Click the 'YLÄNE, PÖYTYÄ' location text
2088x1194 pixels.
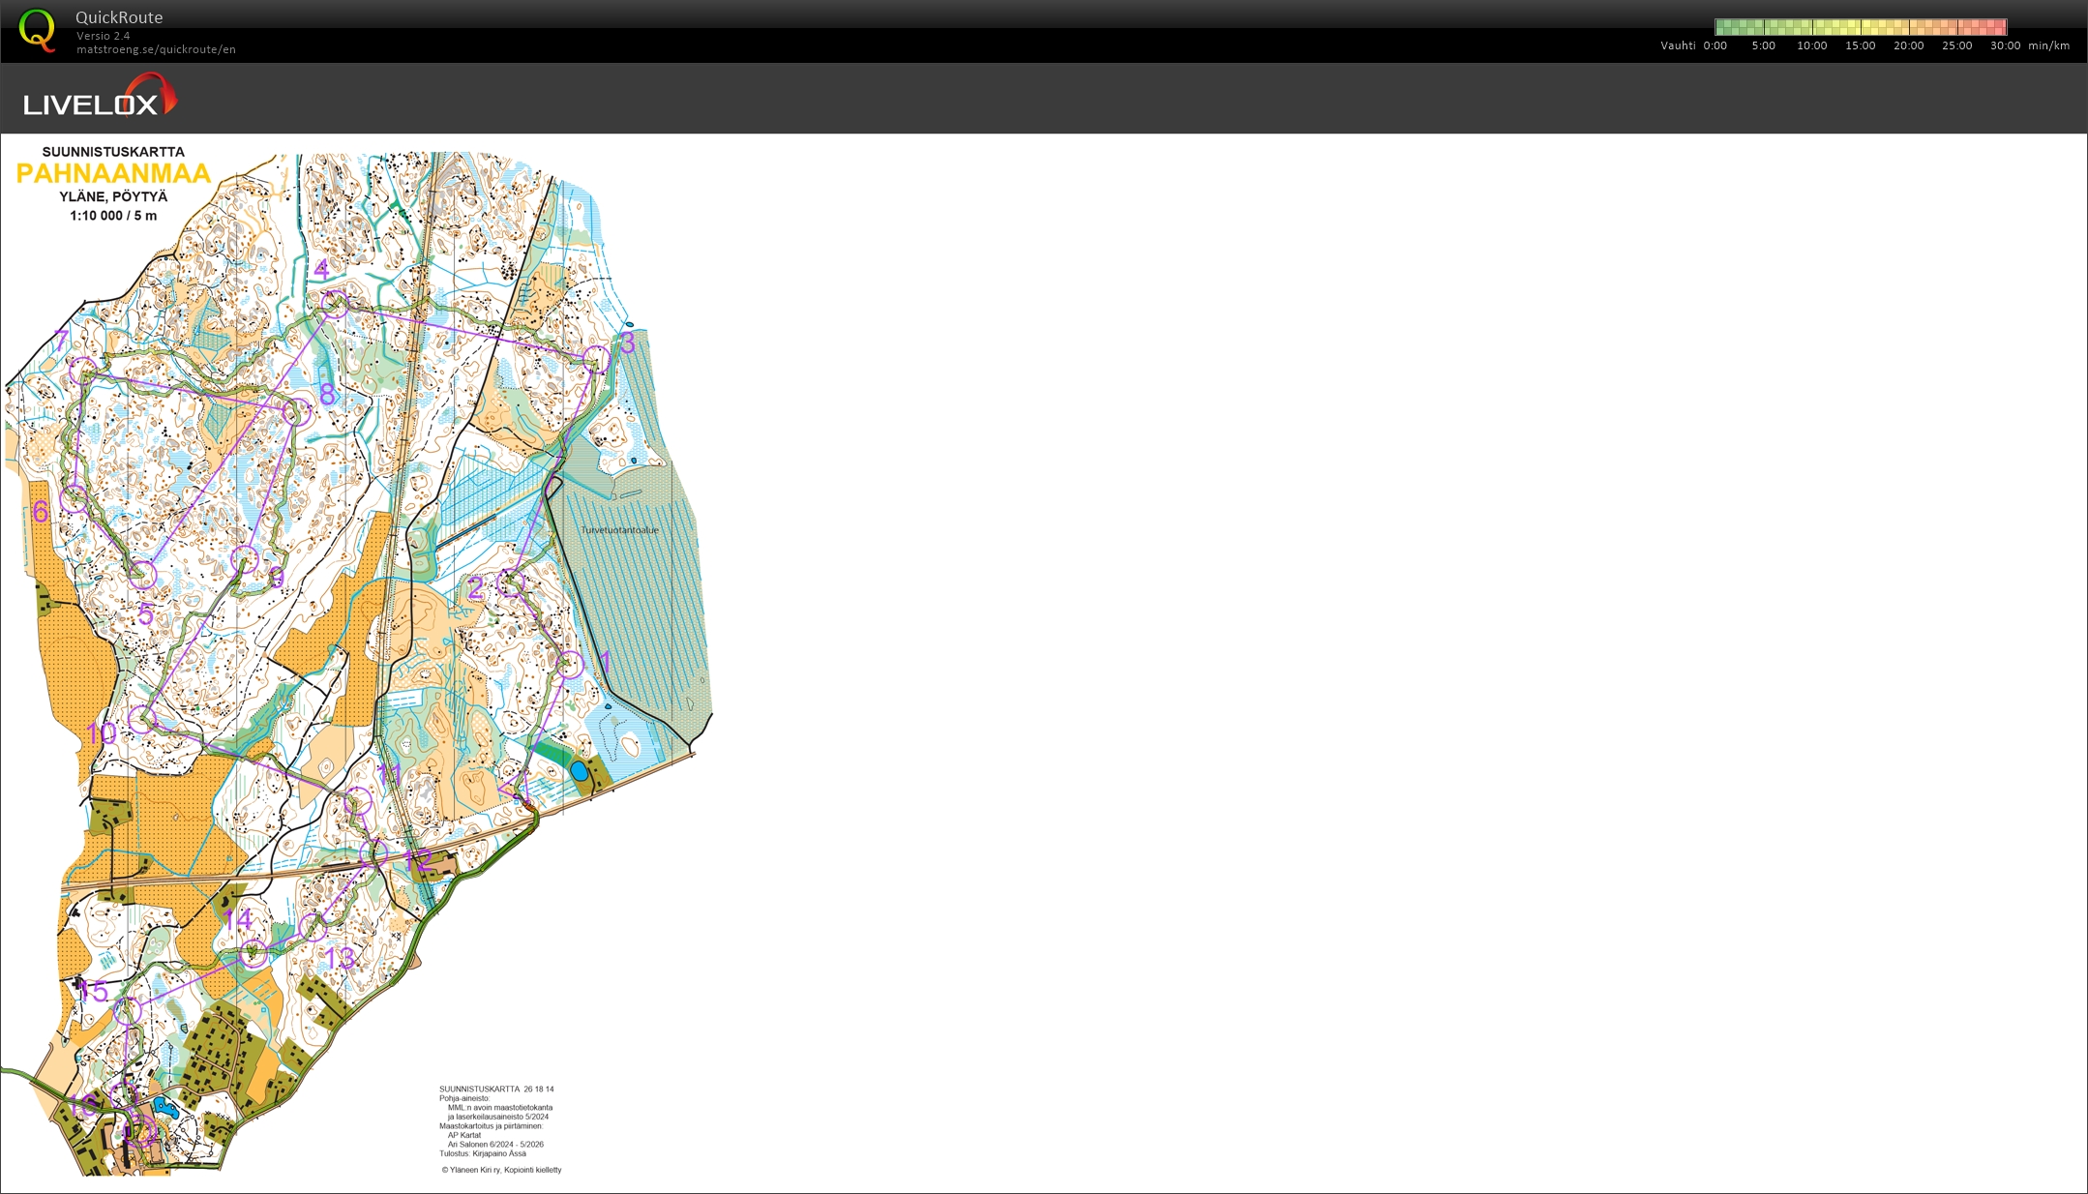113,196
